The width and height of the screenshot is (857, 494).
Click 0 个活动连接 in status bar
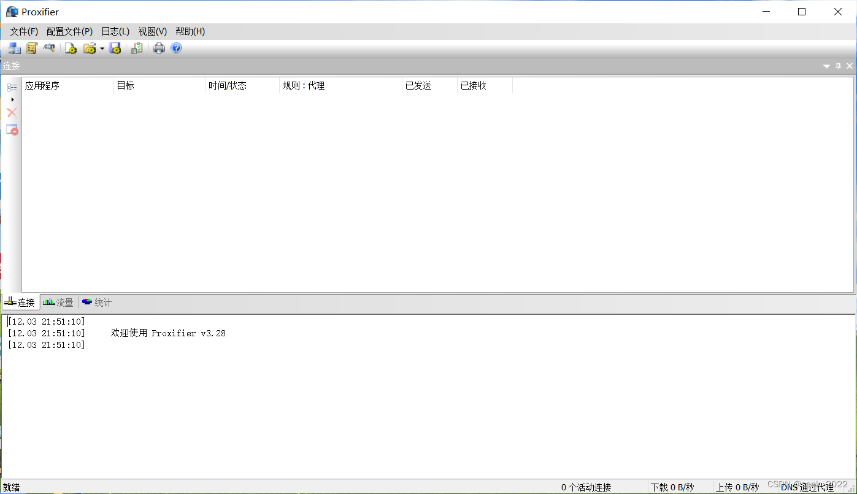click(586, 487)
